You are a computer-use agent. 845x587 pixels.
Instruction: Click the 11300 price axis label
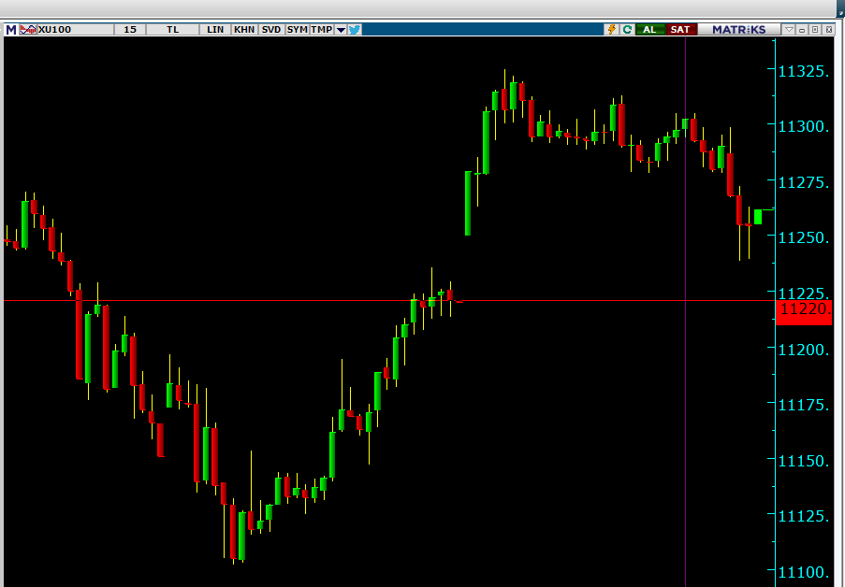(804, 126)
